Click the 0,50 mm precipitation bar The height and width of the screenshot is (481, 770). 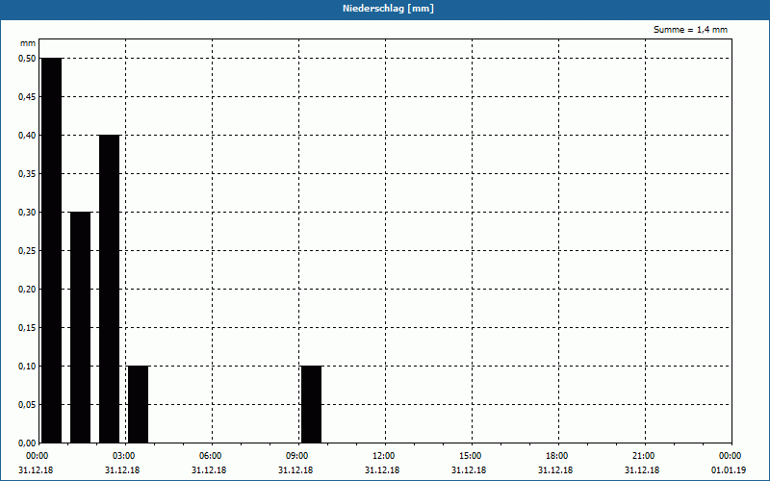(52, 250)
